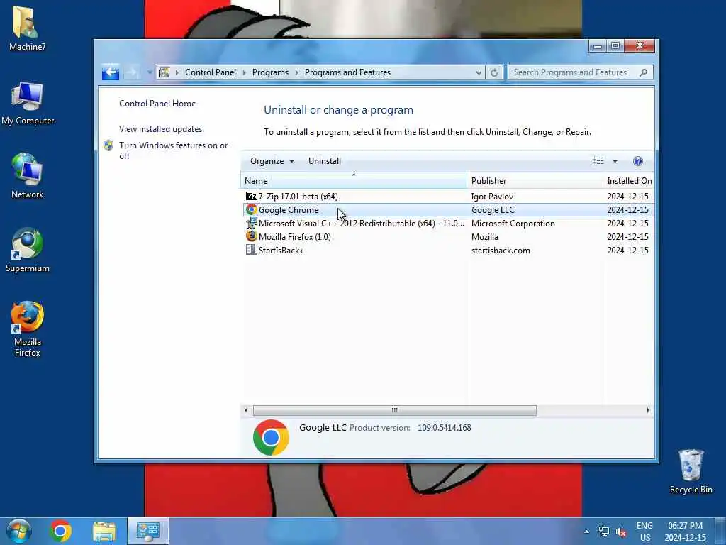Click the Google Chrome icon in list
Image resolution: width=726 pixels, height=545 pixels.
252,209
